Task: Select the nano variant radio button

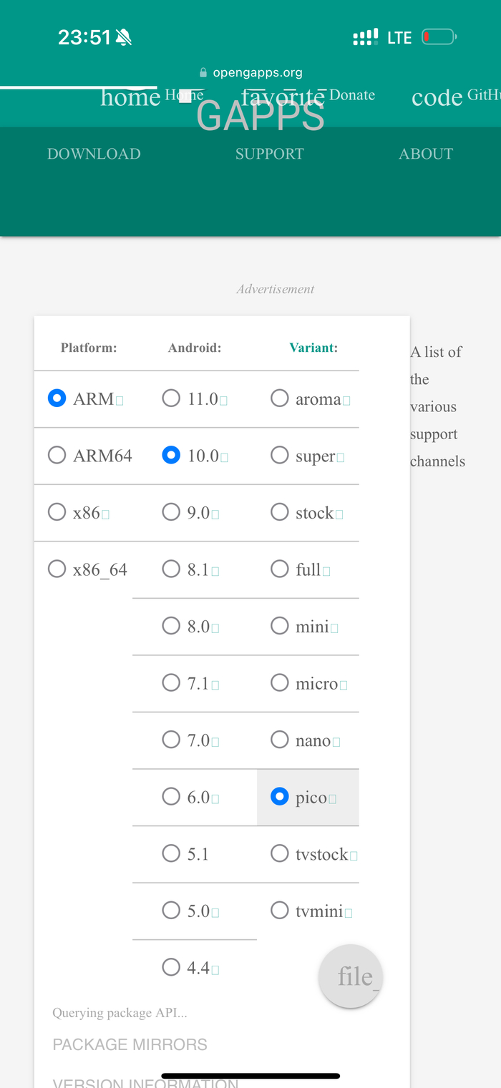Action: pyautogui.click(x=280, y=740)
